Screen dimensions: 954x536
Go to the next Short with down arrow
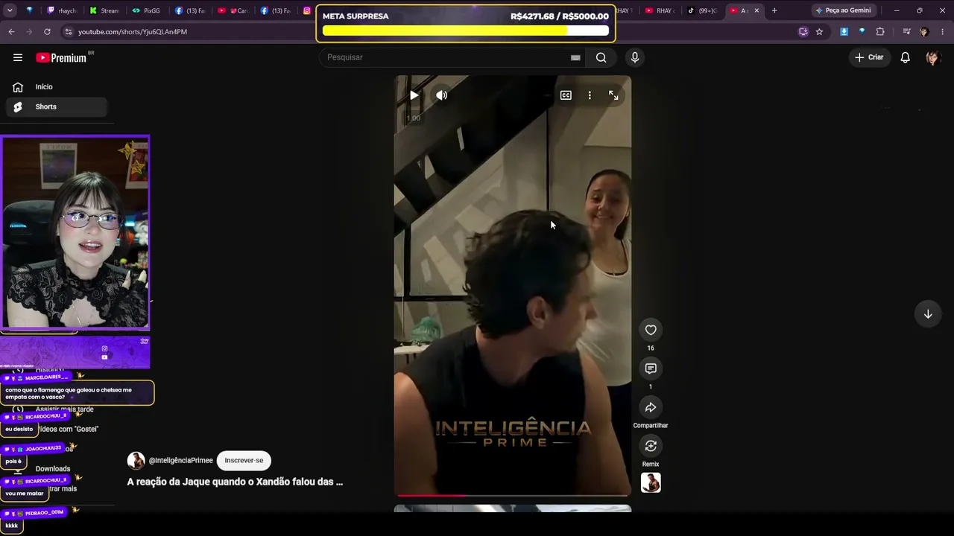pos(928,314)
